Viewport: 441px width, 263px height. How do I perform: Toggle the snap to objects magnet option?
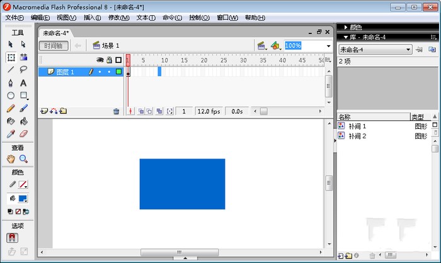pyautogui.click(x=11, y=238)
